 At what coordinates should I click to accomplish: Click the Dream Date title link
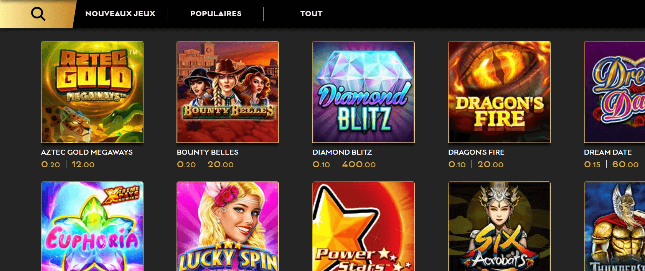pos(608,152)
